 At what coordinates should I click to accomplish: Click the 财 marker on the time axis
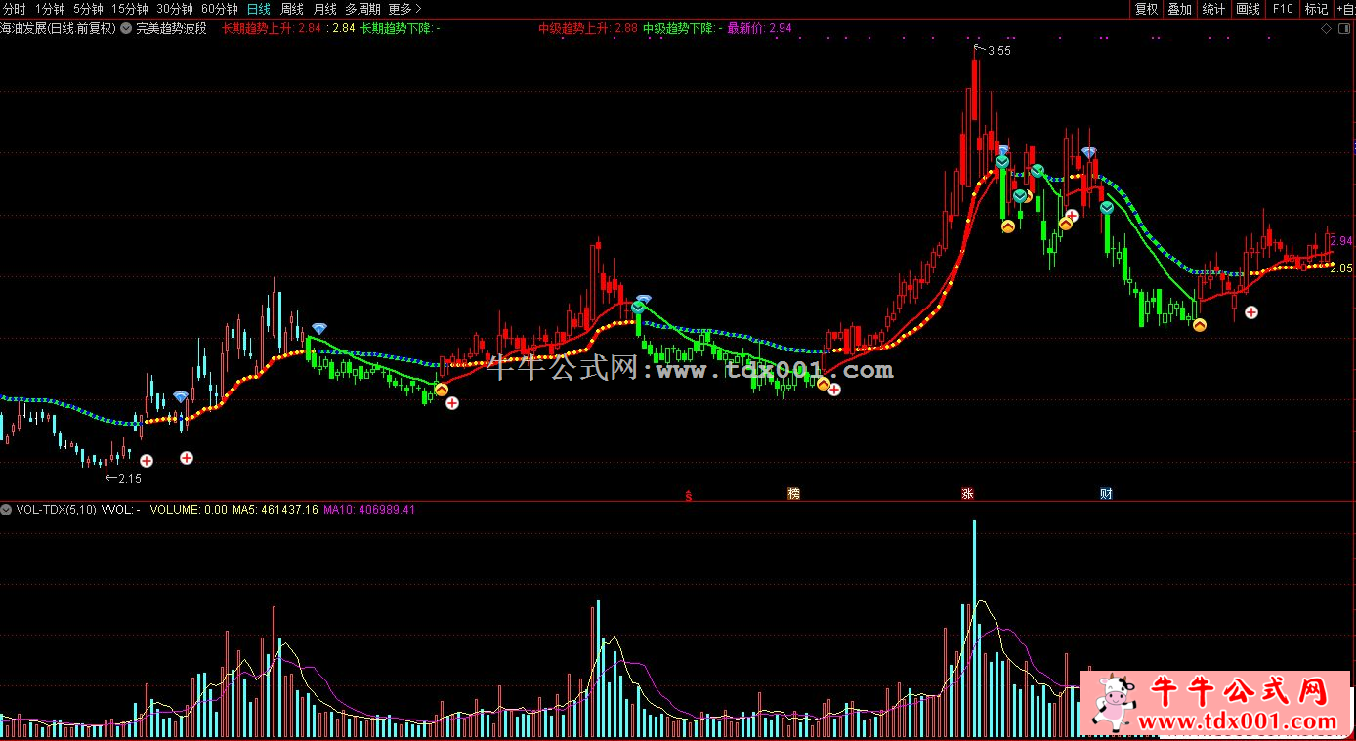(1106, 494)
